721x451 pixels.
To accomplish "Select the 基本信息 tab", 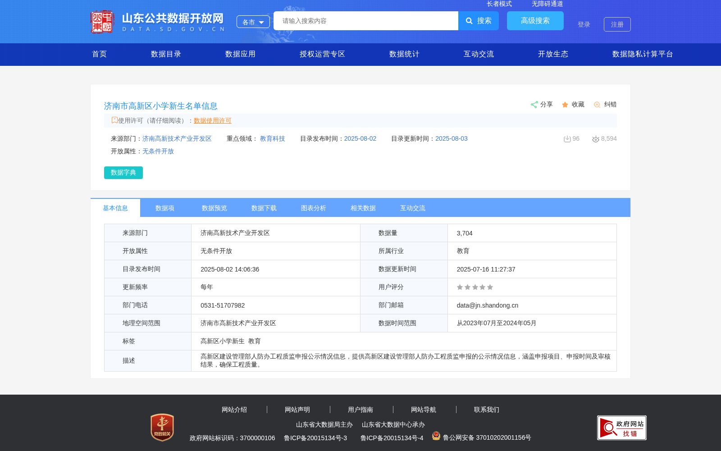I will click(115, 208).
